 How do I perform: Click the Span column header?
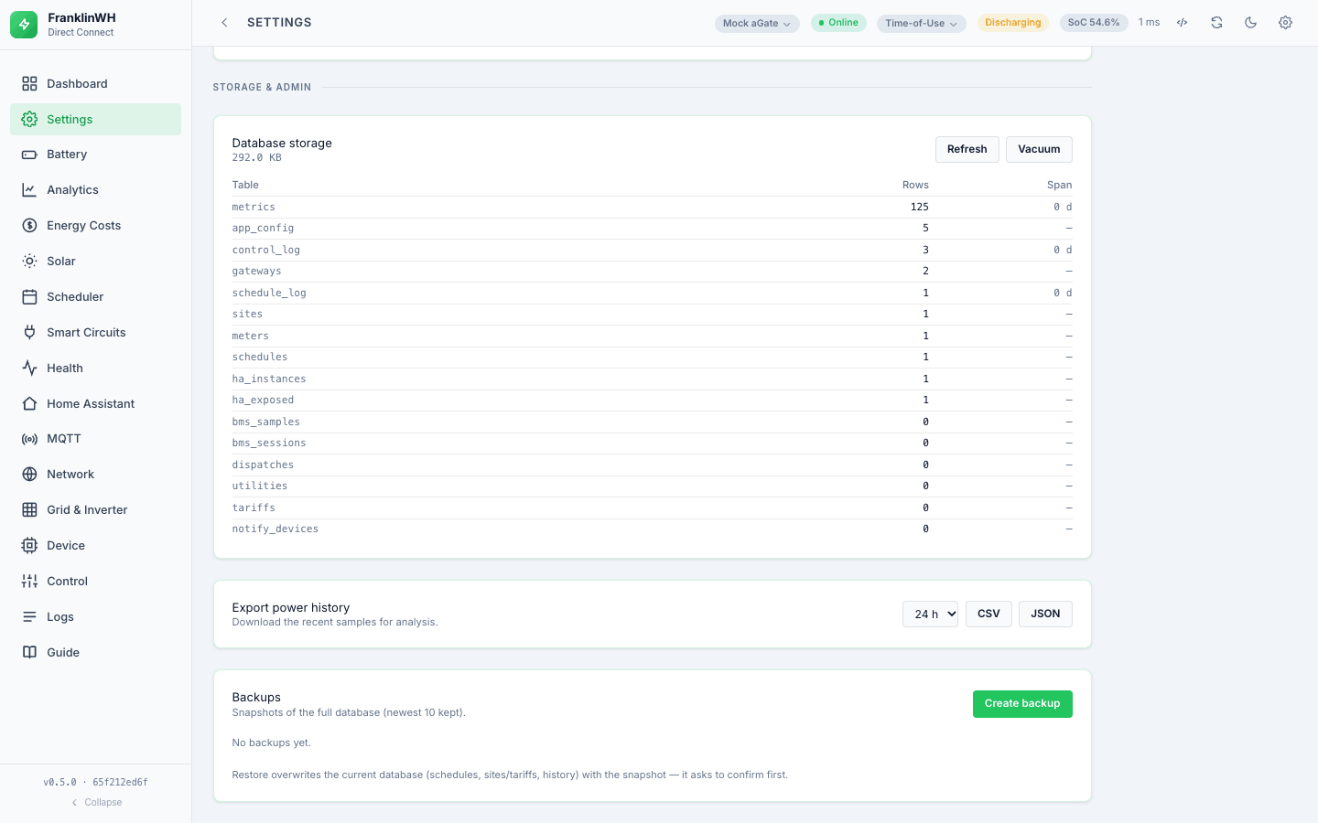pos(1060,186)
